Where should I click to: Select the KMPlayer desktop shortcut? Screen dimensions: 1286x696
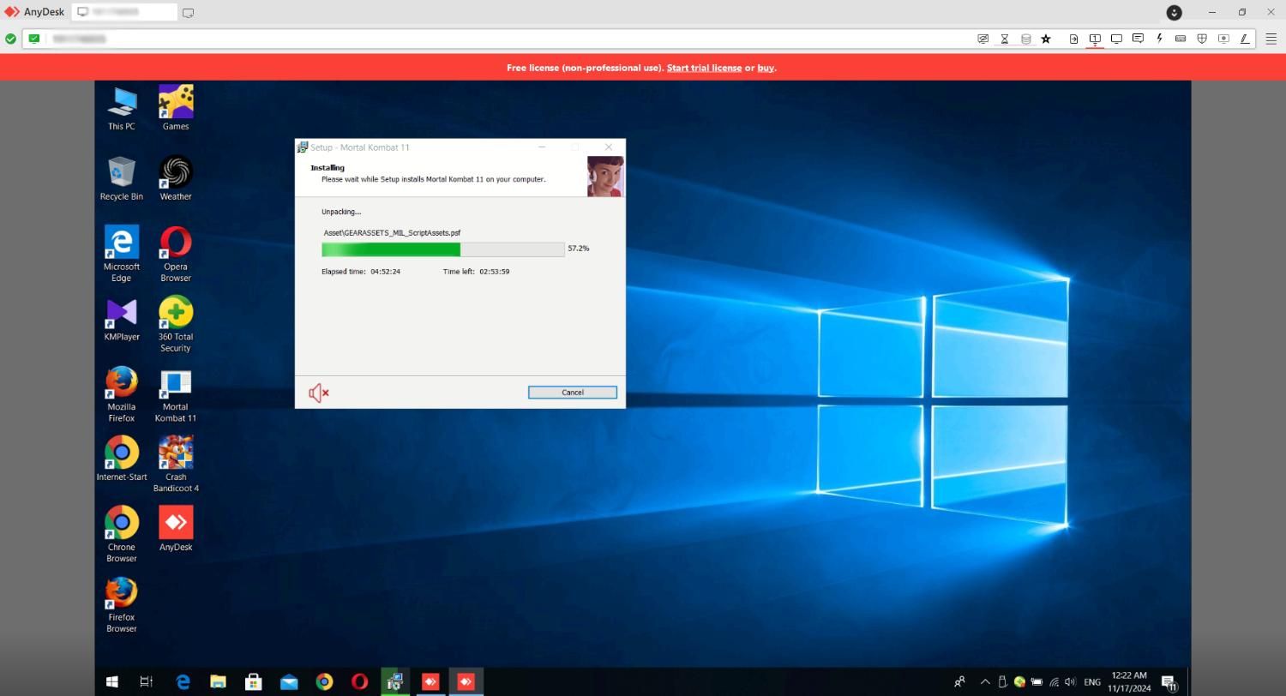(x=122, y=320)
